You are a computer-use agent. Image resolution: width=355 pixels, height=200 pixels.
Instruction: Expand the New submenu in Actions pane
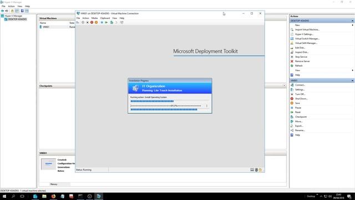352,25
